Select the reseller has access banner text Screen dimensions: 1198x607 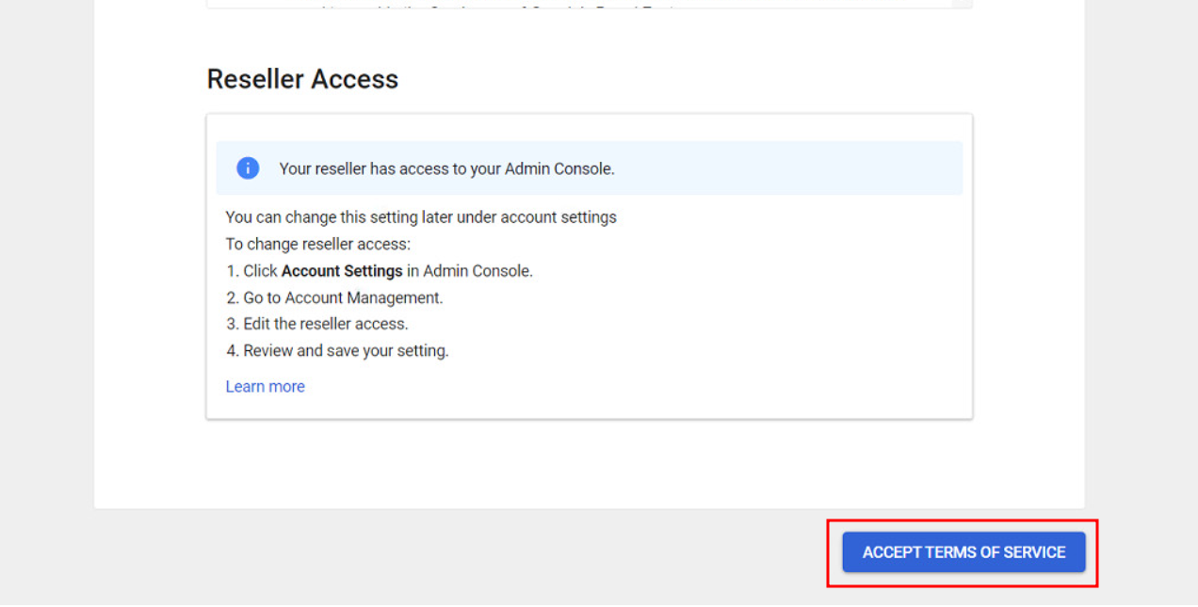[446, 169]
